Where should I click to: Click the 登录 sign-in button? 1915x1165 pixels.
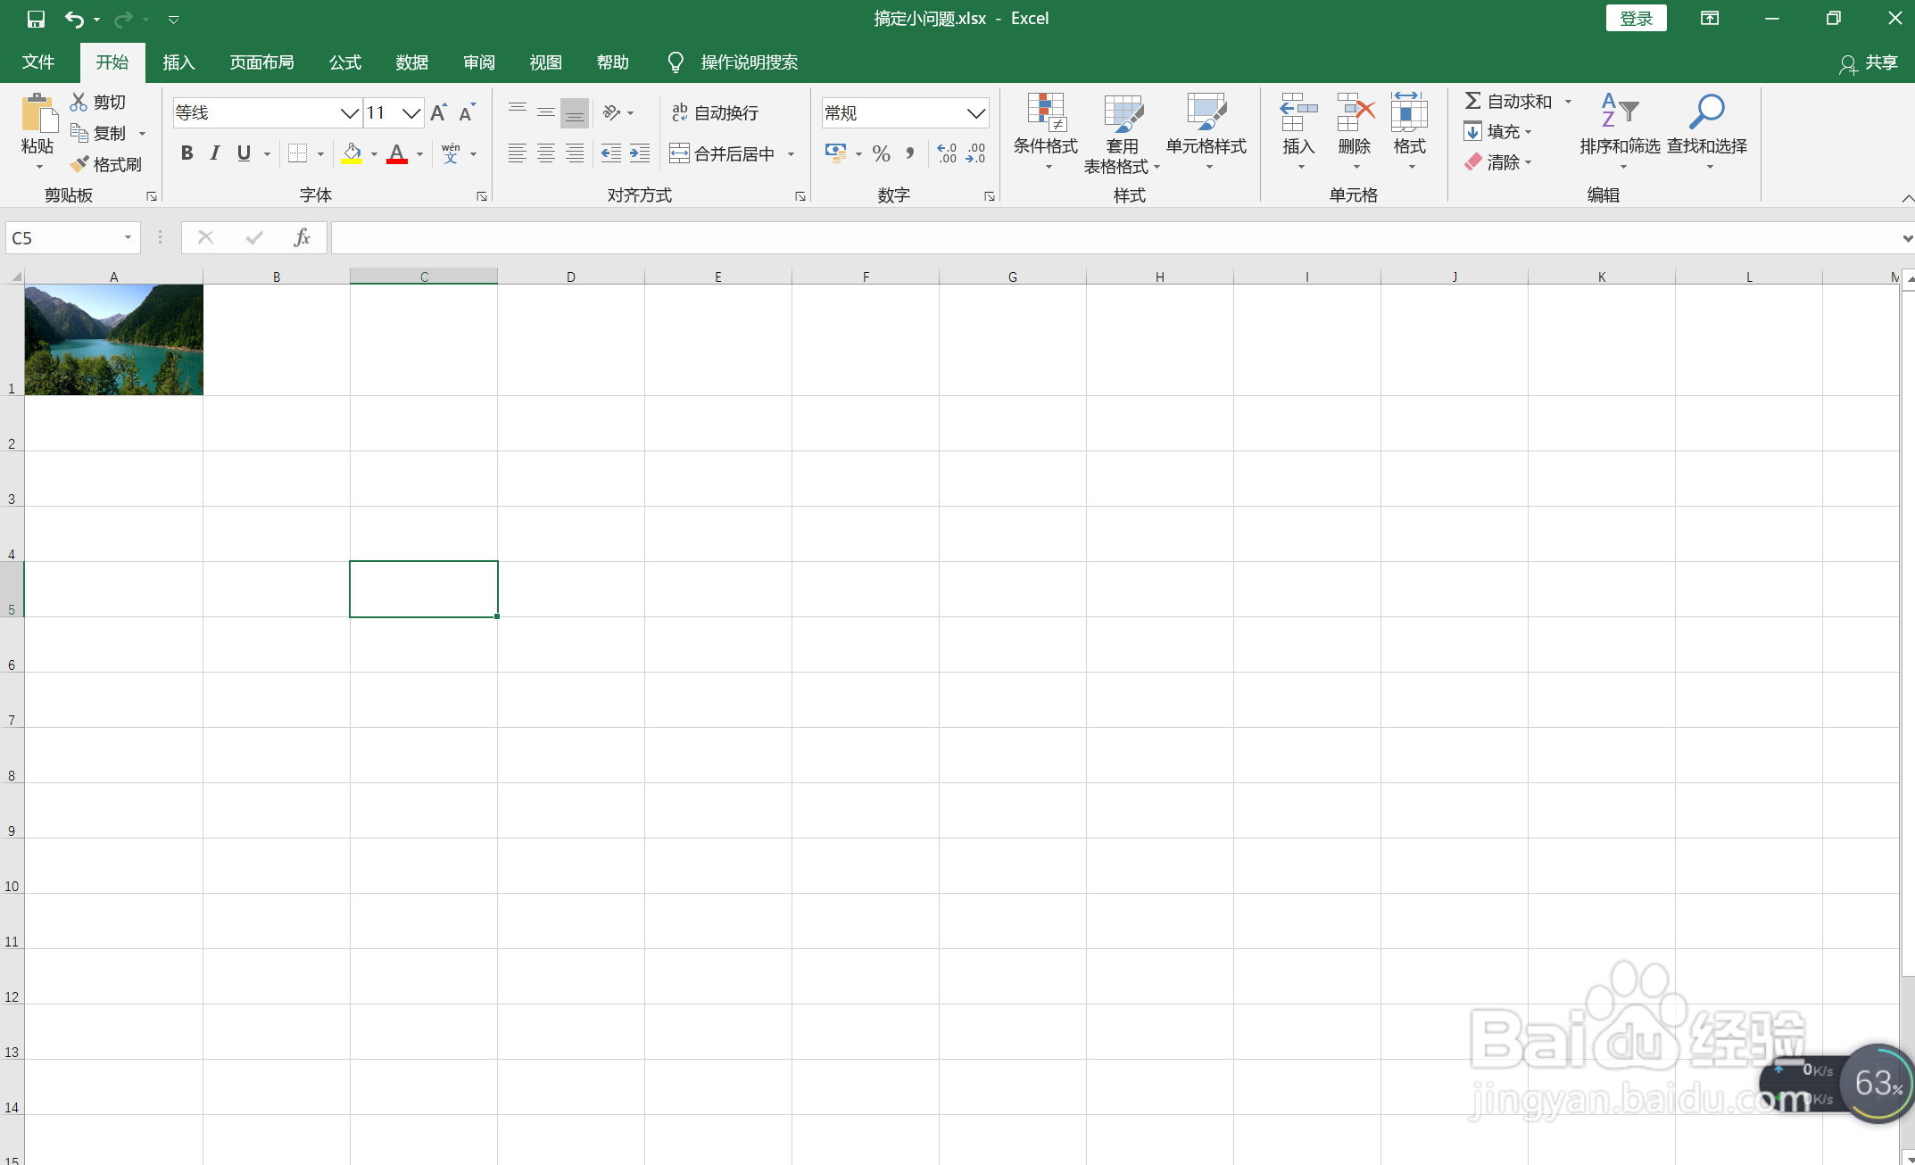coord(1636,19)
